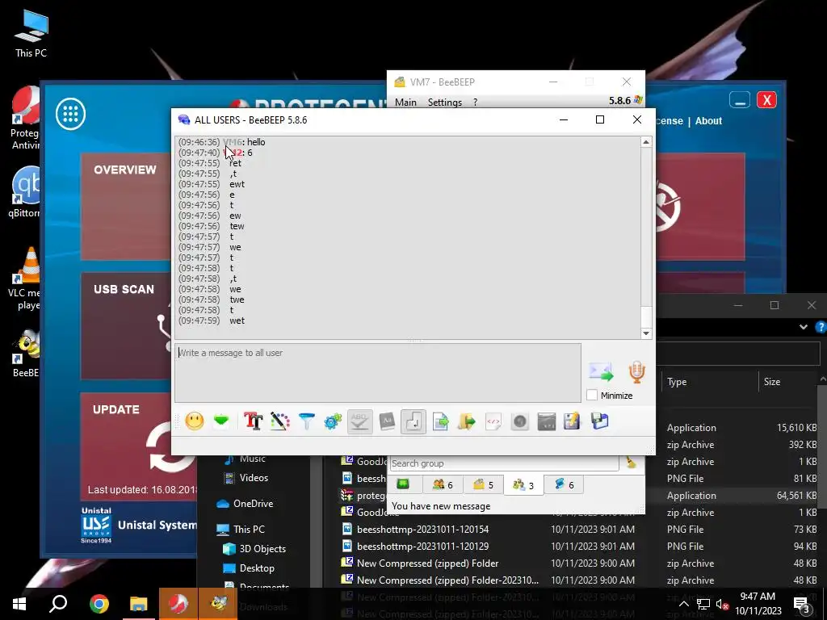Image resolution: width=827 pixels, height=620 pixels.
Task: Open the qBittorrent desktop shortcut
Action: tap(24, 192)
